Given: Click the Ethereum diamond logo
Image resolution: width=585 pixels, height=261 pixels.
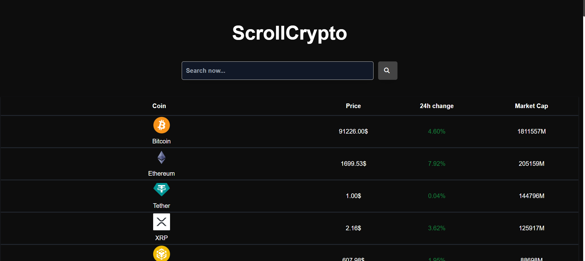Looking at the screenshot, I should (x=161, y=158).
